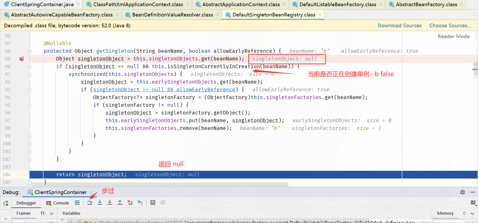Collapse the if block at line 93
Image resolution: width=478 pixels, height=223 pixels.
[x=30, y=90]
